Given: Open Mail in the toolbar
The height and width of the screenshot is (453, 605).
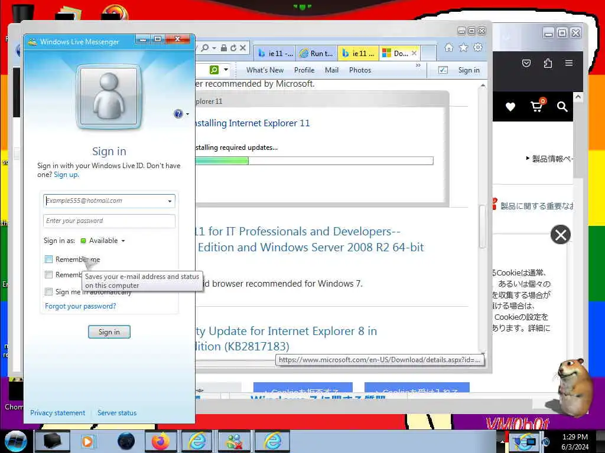Looking at the screenshot, I should (x=331, y=70).
